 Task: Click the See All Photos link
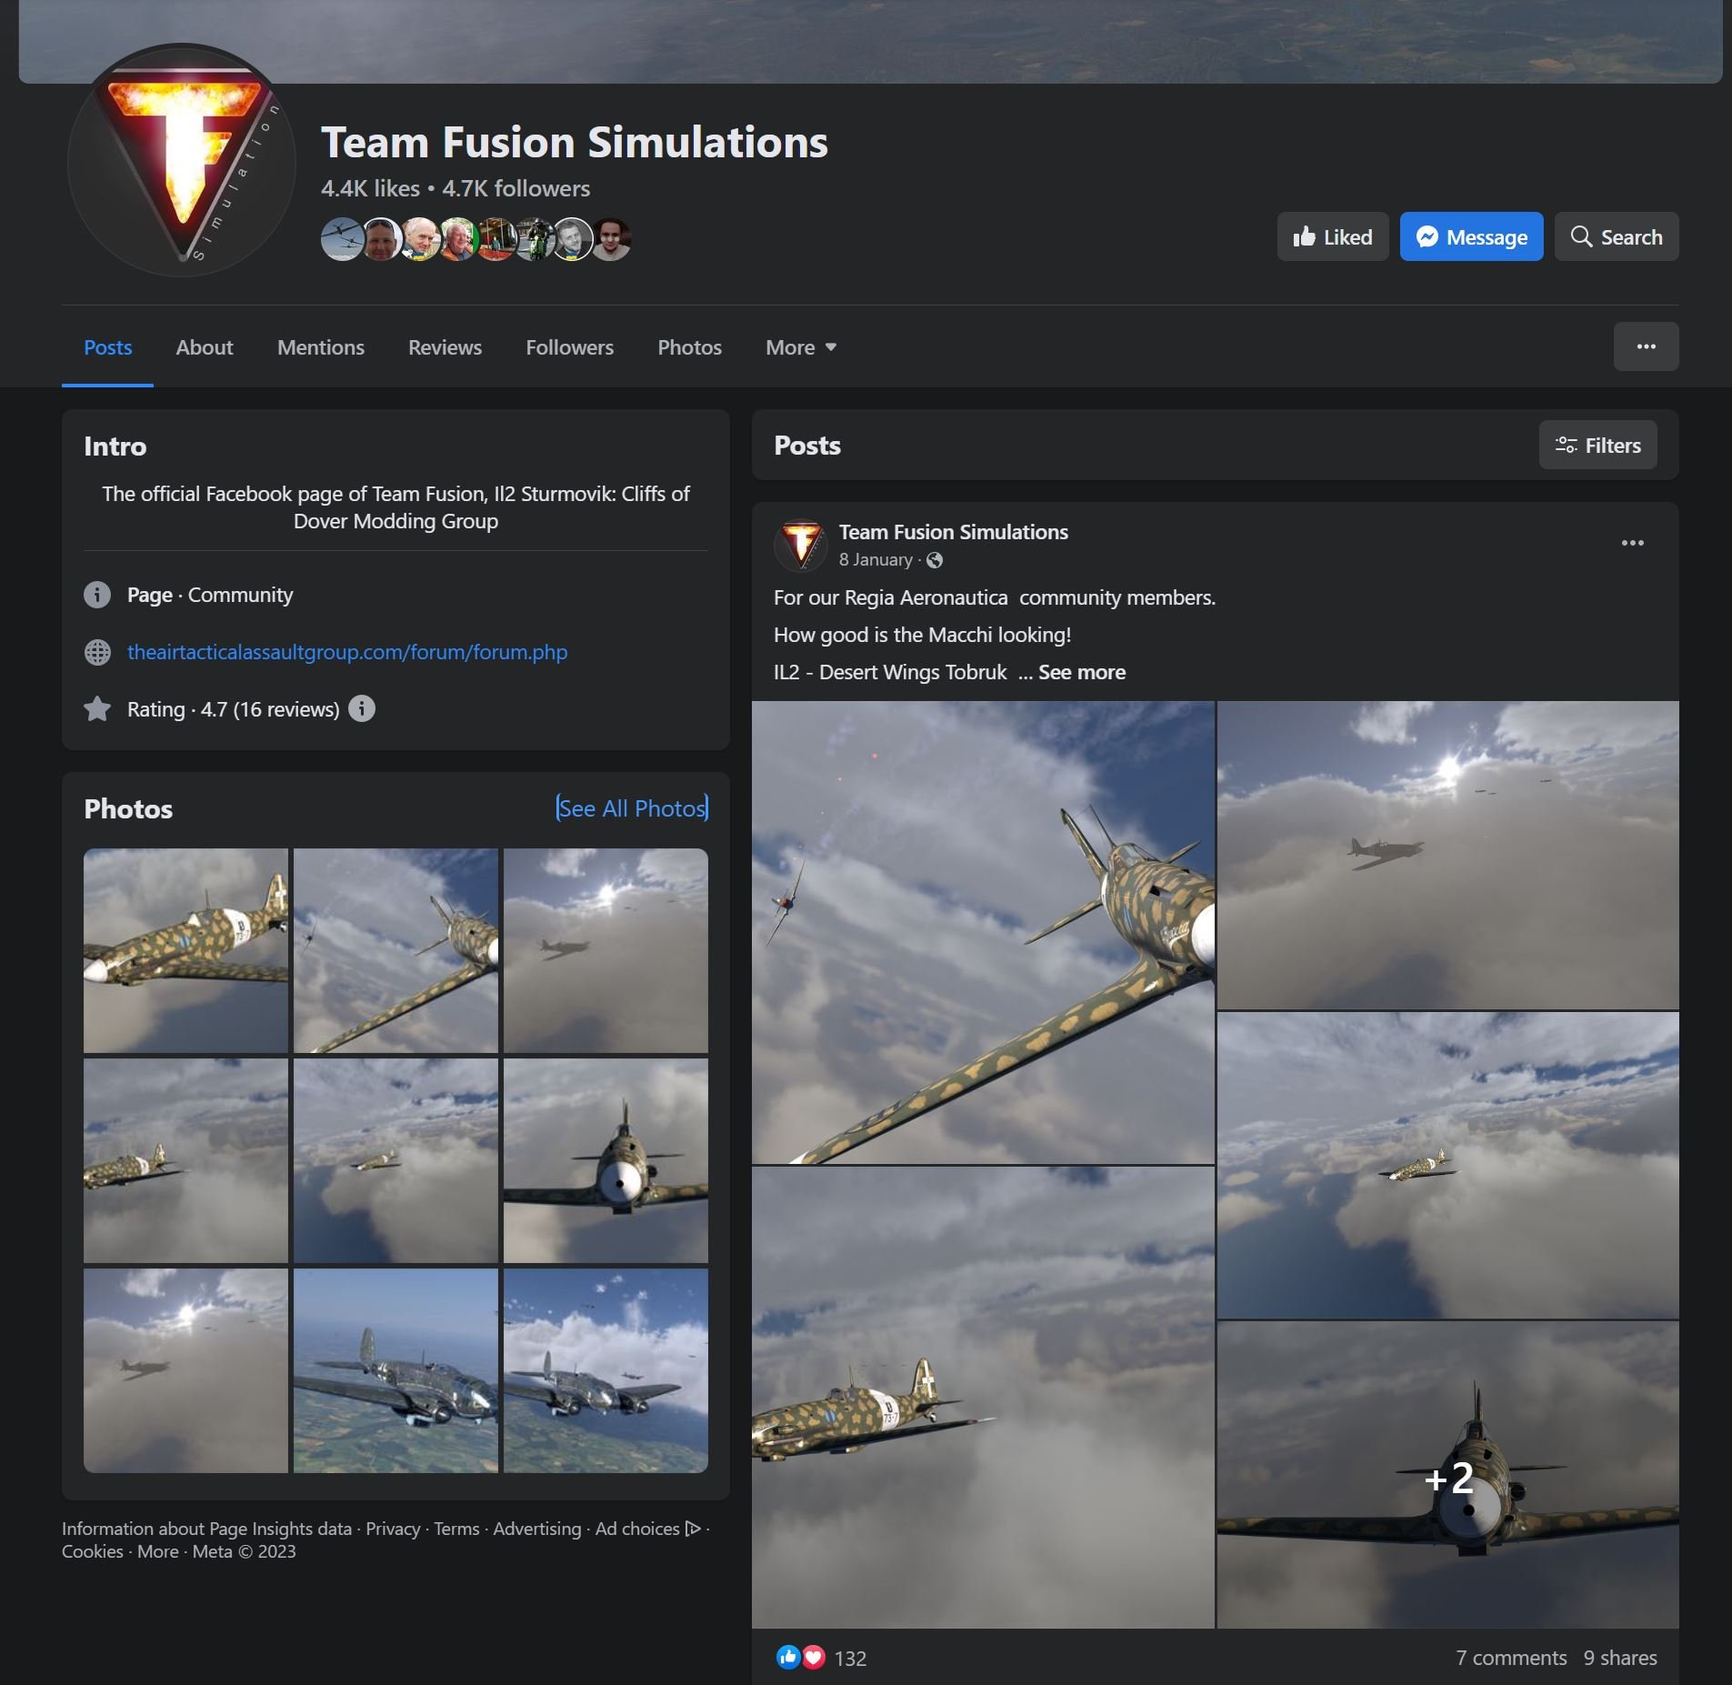click(632, 808)
